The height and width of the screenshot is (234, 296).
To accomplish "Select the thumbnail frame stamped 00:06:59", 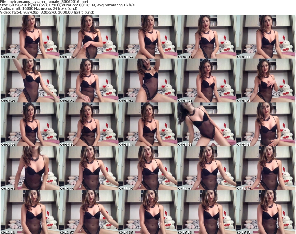I will [x=30, y=125].
